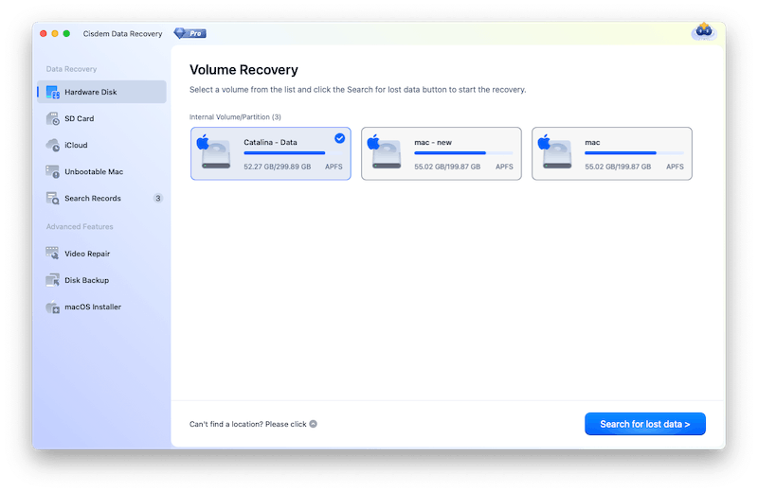Open Unbootable Mac recovery
This screenshot has width=758, height=492.
(101, 171)
